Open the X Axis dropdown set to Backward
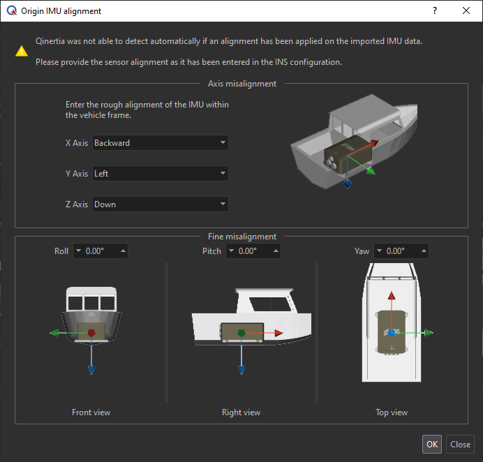483x462 pixels. tap(161, 143)
